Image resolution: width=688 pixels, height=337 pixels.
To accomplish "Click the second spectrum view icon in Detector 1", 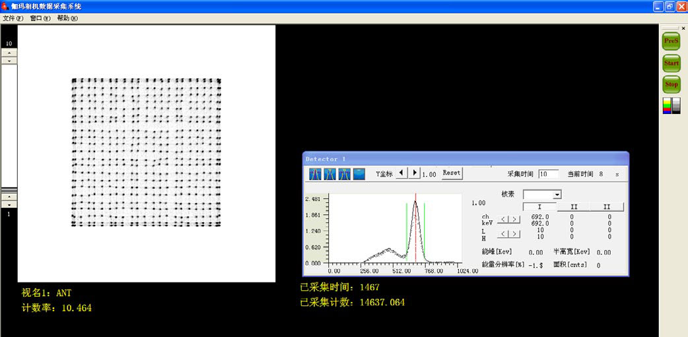I will [330, 174].
